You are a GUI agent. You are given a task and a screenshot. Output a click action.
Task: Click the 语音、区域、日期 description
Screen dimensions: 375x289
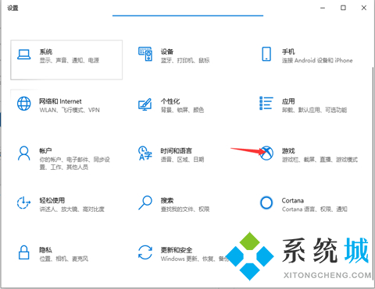182,160
